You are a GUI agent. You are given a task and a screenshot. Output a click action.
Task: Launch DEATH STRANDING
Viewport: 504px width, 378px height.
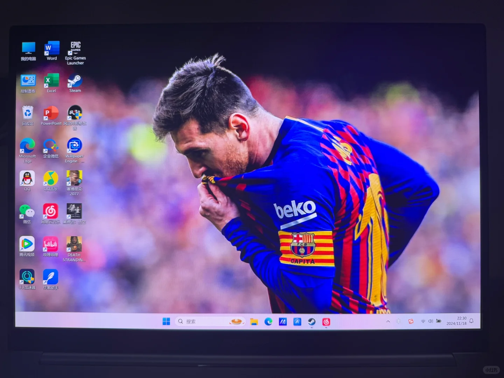(74, 244)
